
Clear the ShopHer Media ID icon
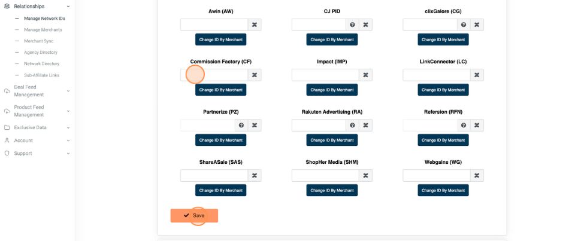(x=365, y=175)
